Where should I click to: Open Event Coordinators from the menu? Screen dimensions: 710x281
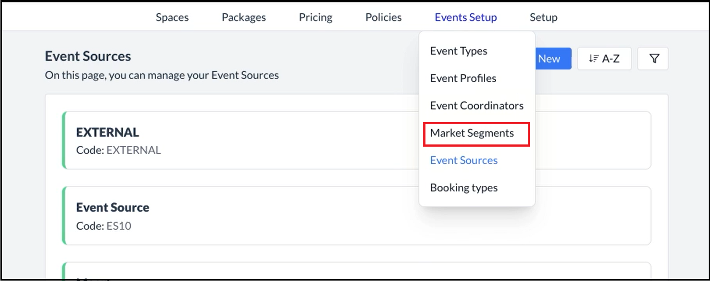point(476,105)
